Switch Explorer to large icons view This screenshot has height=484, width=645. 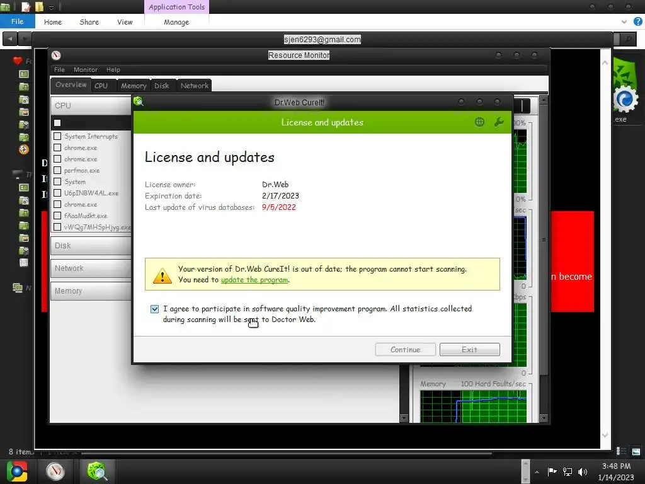pyautogui.click(x=636, y=451)
